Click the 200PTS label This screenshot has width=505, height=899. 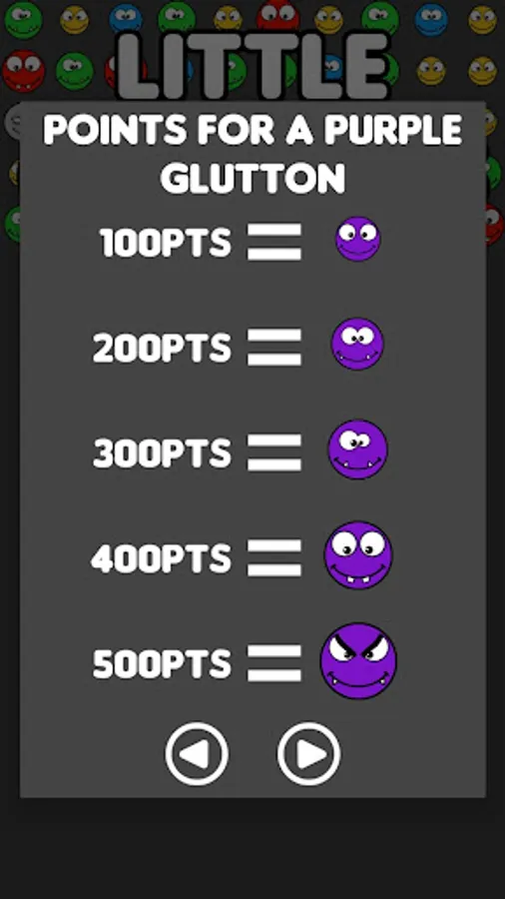(x=162, y=348)
